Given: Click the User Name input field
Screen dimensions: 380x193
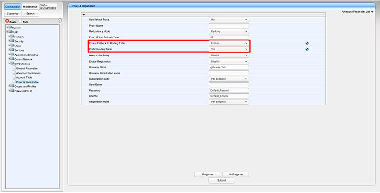Looking at the screenshot, I should pos(229,85).
